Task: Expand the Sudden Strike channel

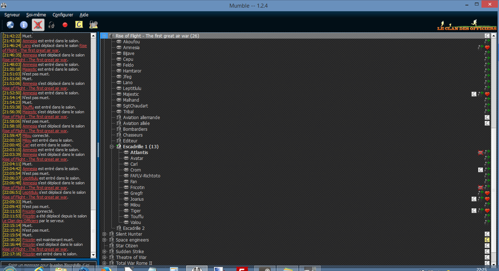Action: click(104, 252)
